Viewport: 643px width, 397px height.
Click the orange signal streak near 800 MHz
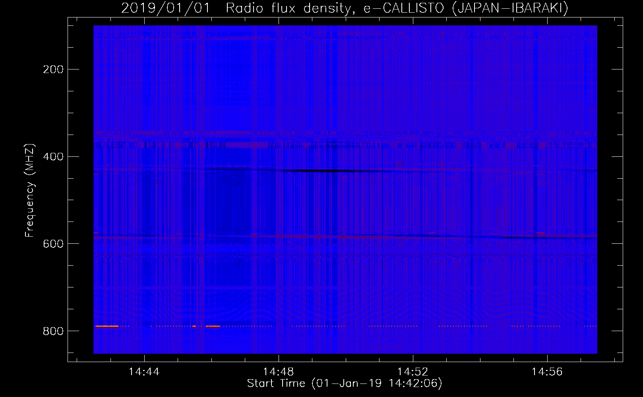coord(107,326)
